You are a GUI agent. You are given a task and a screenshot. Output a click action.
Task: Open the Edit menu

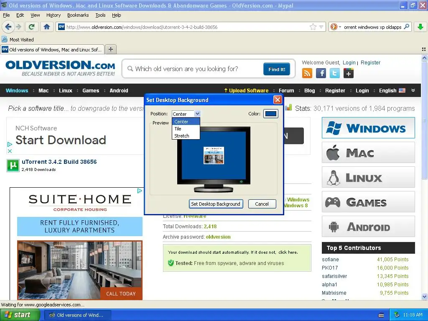20,15
